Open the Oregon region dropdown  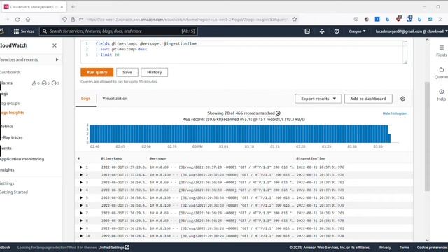click(x=357, y=31)
